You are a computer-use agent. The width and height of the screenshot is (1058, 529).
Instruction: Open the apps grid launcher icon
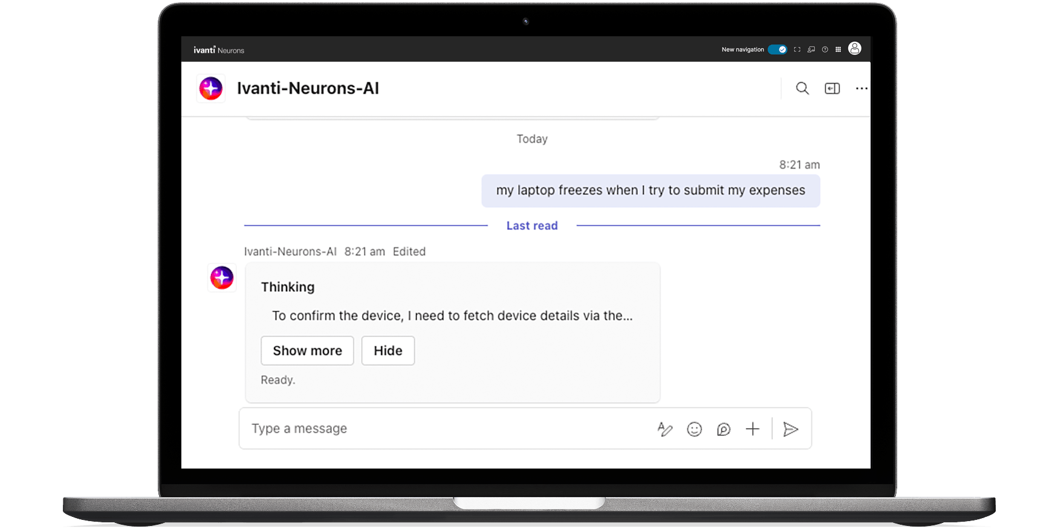click(838, 50)
